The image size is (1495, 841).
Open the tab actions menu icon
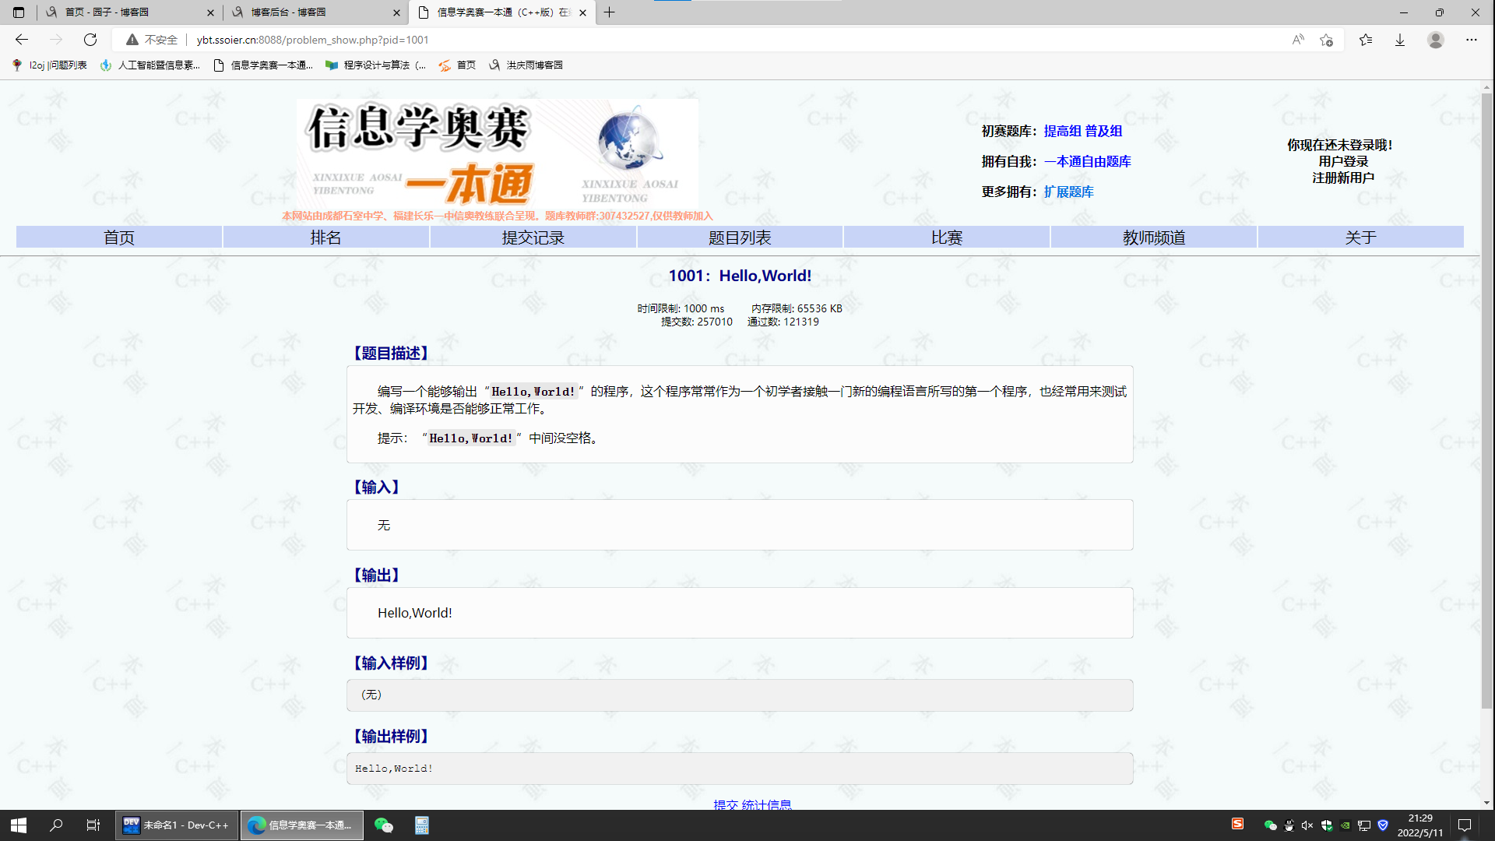tap(19, 12)
